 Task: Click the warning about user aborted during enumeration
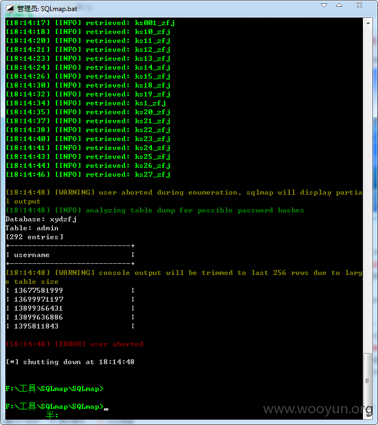click(x=184, y=197)
